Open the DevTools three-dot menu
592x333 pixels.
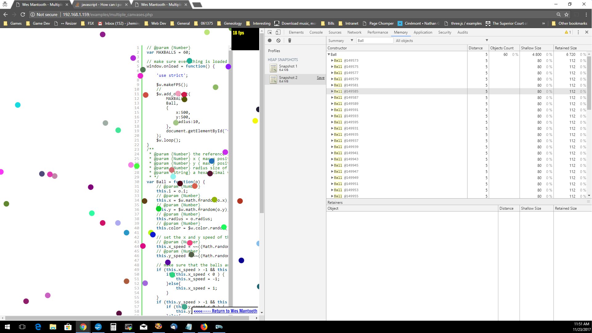(x=578, y=32)
